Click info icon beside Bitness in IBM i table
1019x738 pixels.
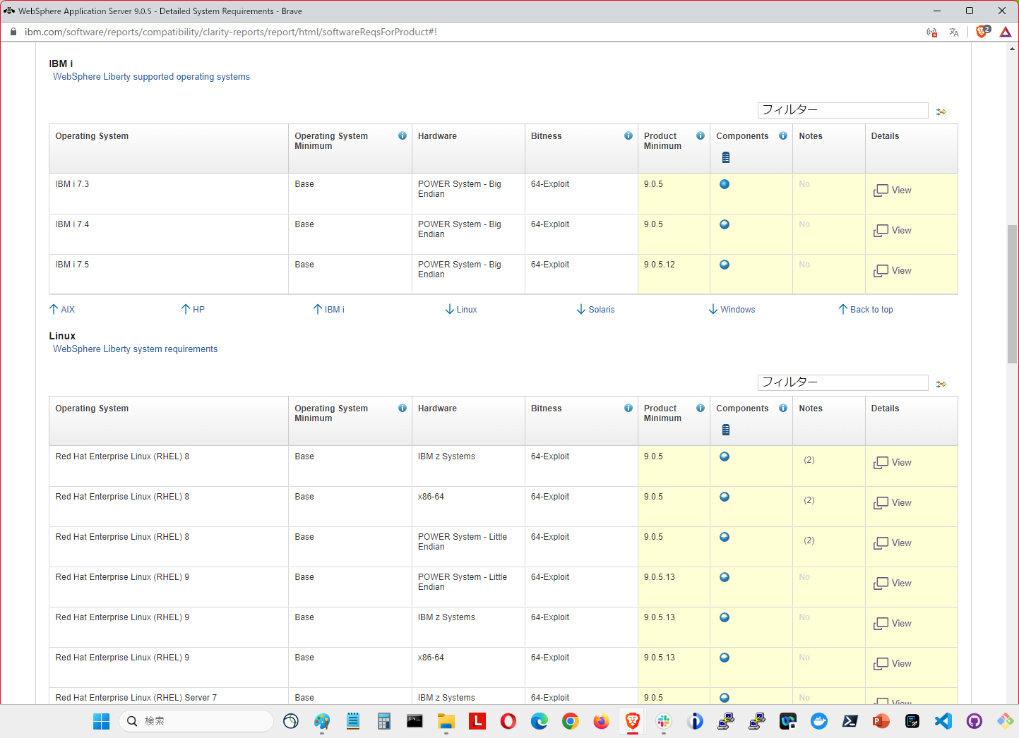point(628,135)
